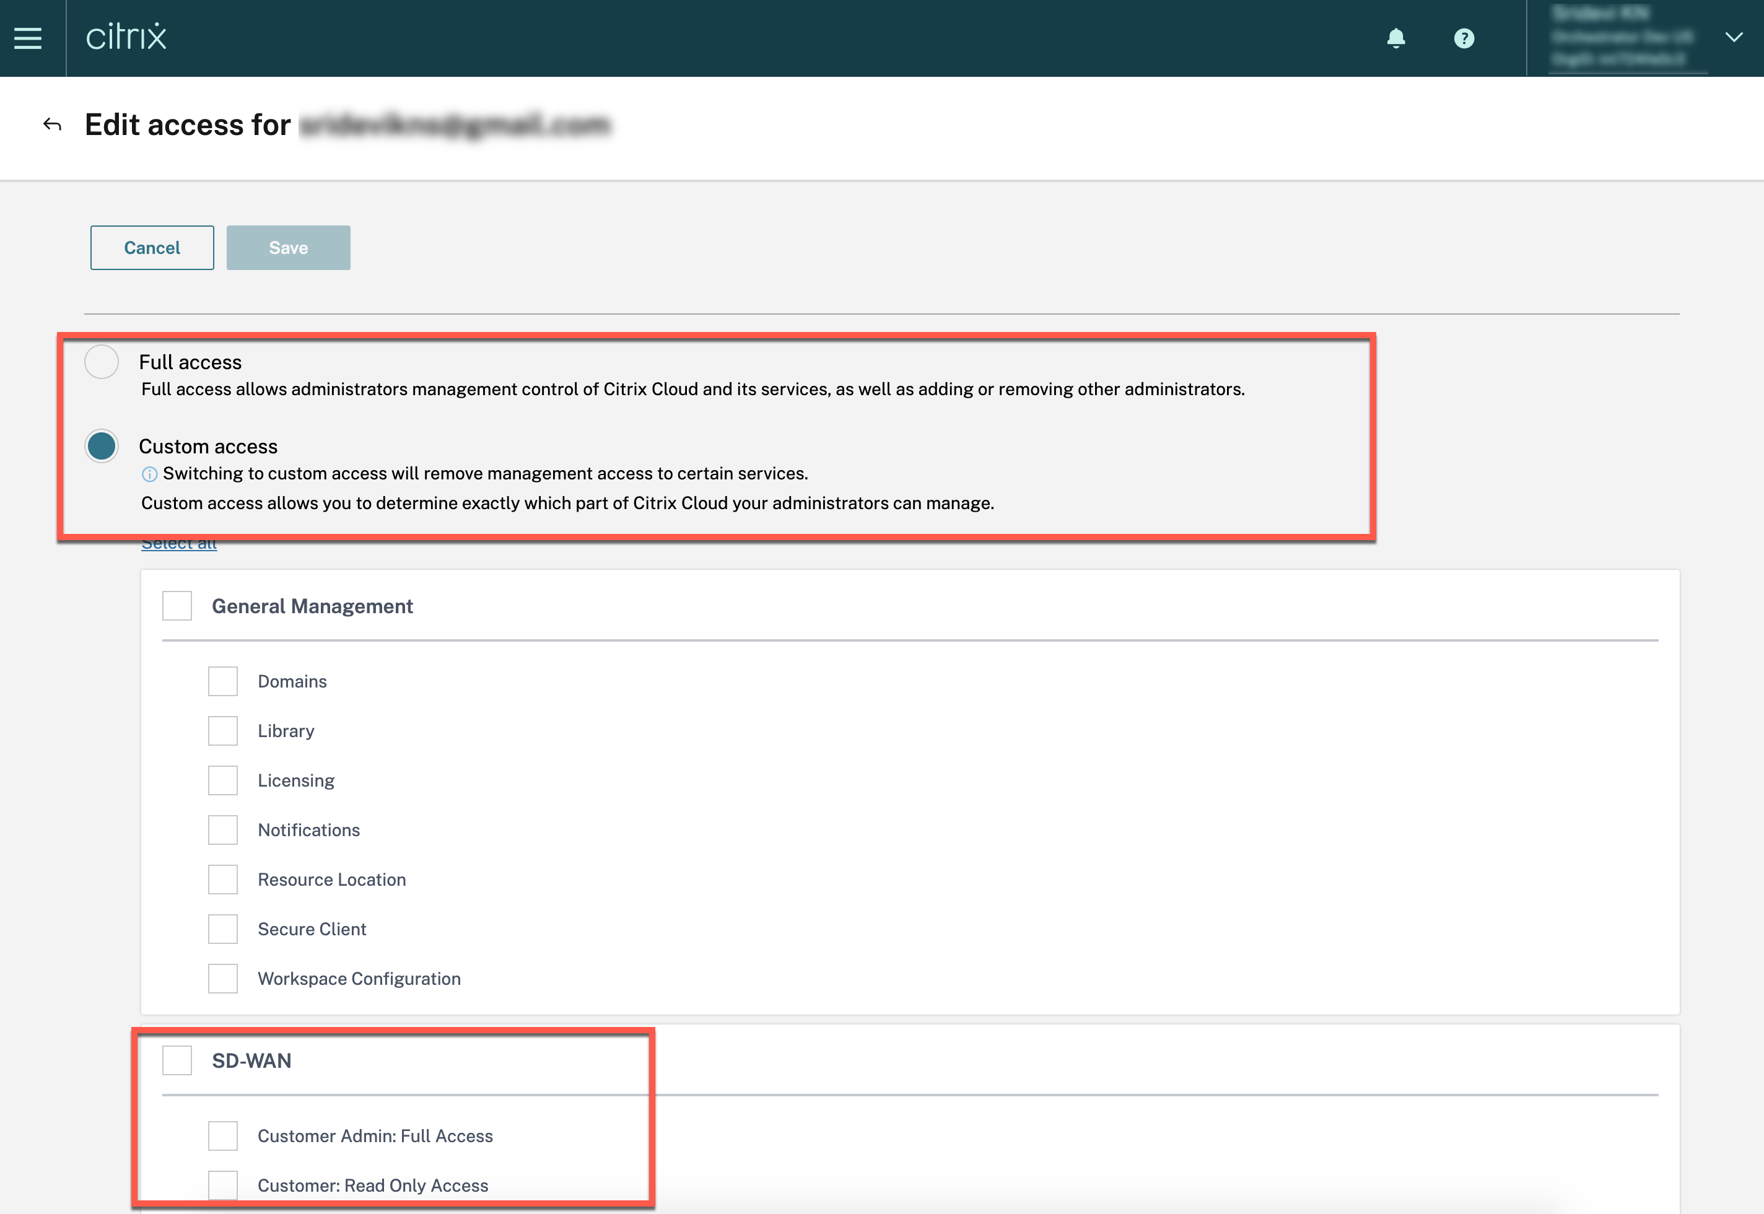Screen dimensions: 1764x1214
Task: Select the Custom access radio button
Action: click(x=101, y=447)
